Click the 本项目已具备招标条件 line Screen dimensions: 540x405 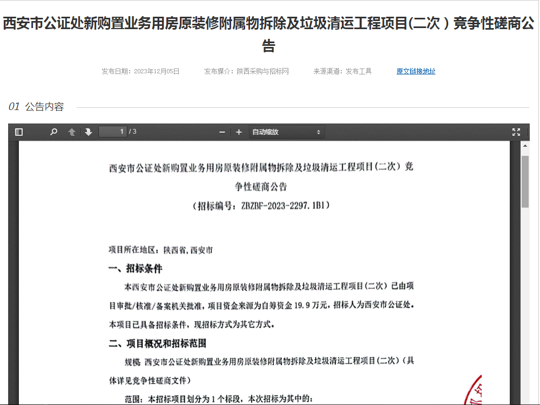192,324
